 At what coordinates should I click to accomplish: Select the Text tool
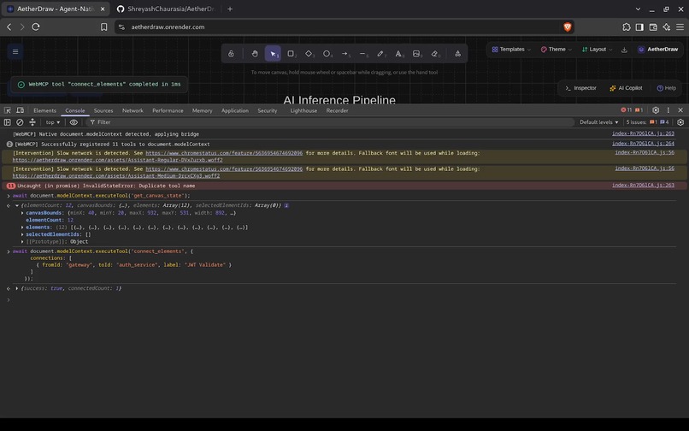click(398, 54)
